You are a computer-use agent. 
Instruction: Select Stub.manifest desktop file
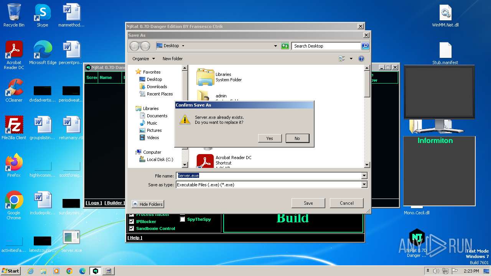point(445,53)
